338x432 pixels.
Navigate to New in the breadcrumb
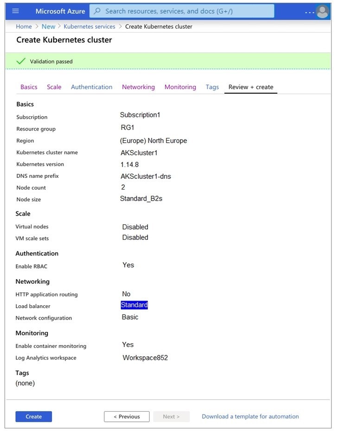click(x=48, y=26)
